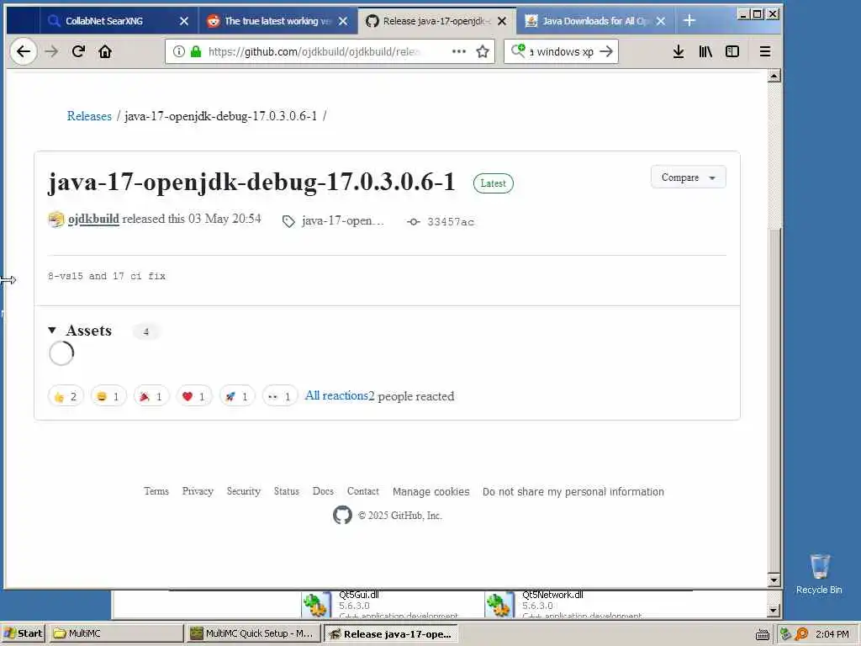Click the eyes reaction

point(279,396)
